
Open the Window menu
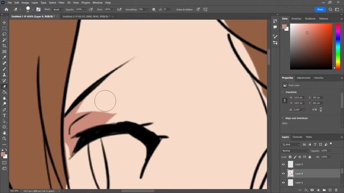coord(97,3)
